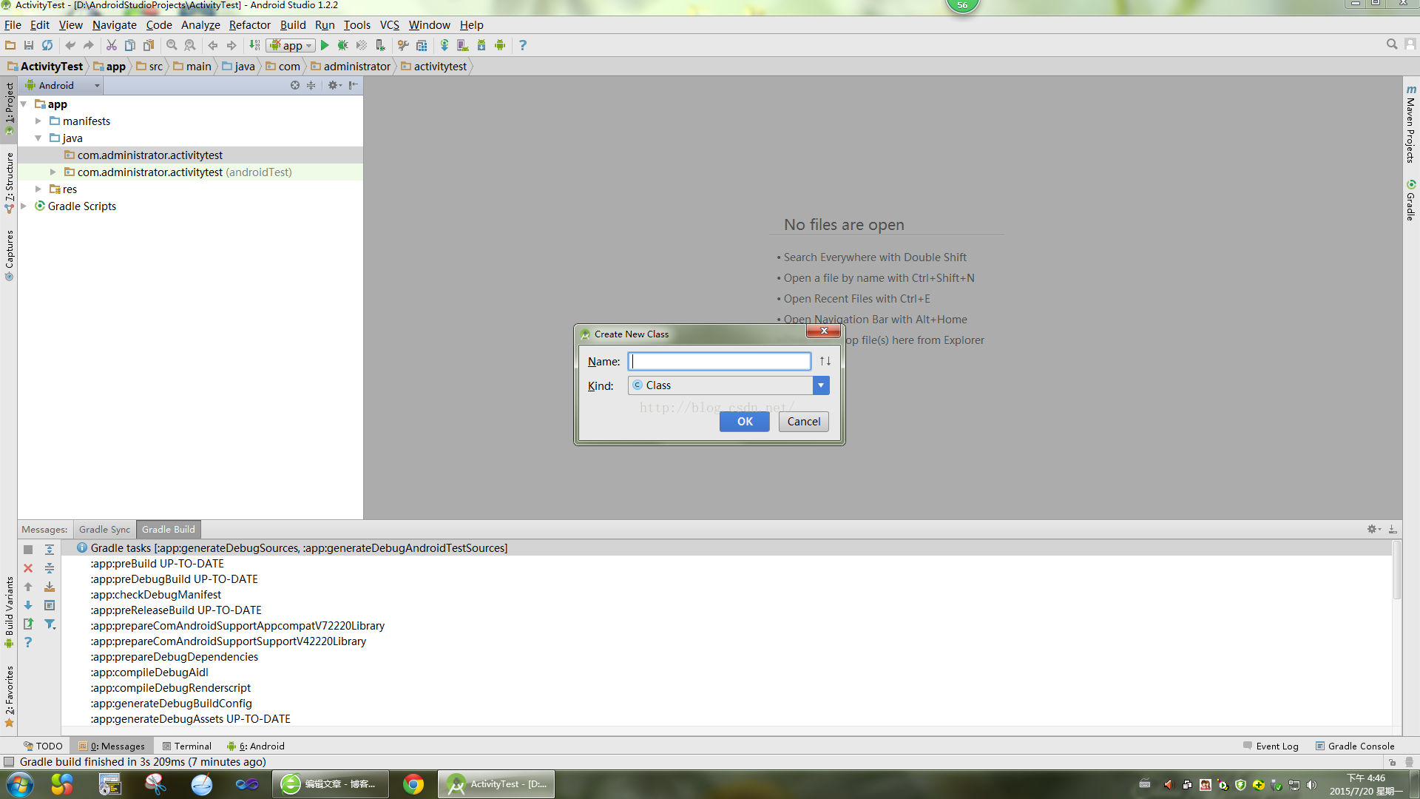
Task: Select the Gradle Build tab
Action: (169, 530)
